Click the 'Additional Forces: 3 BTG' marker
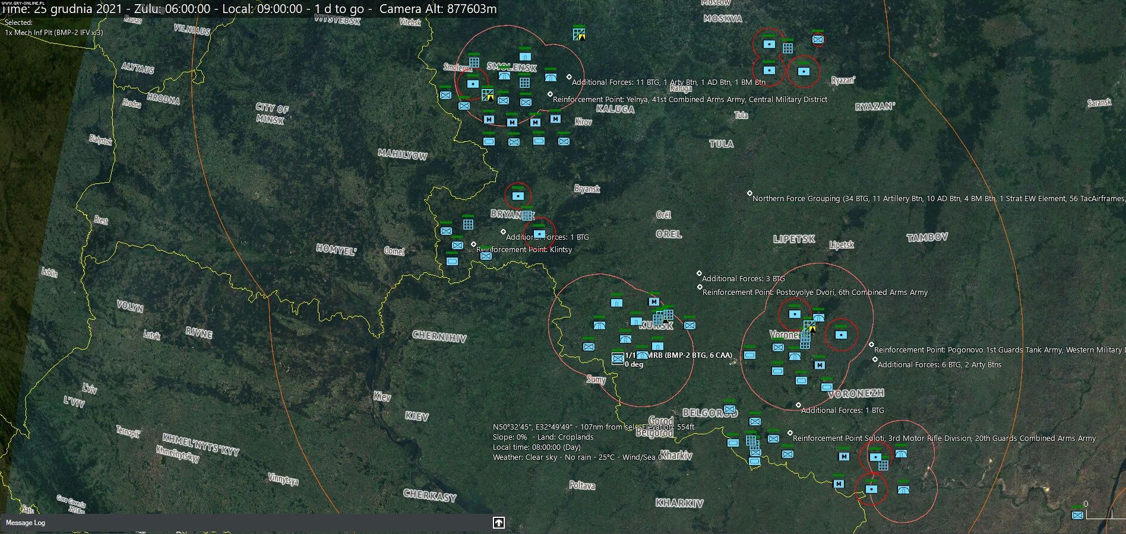 (x=699, y=274)
